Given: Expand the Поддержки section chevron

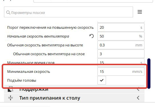Looking at the screenshot, I should pyautogui.click(x=138, y=89).
